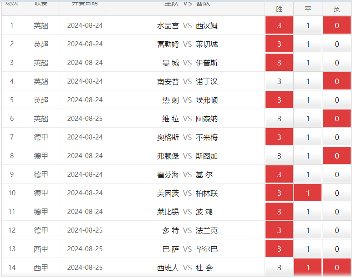Click home team name 水晶宫
Screen dimensions: 352x278
(168, 25)
